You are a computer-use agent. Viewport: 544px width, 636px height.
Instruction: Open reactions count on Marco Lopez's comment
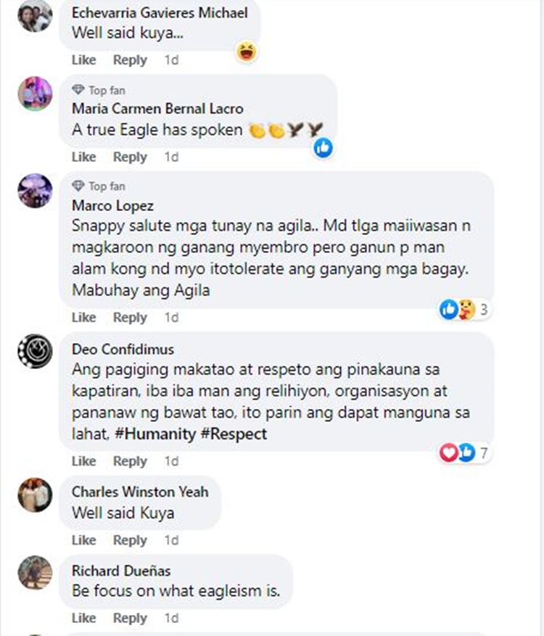tap(465, 310)
